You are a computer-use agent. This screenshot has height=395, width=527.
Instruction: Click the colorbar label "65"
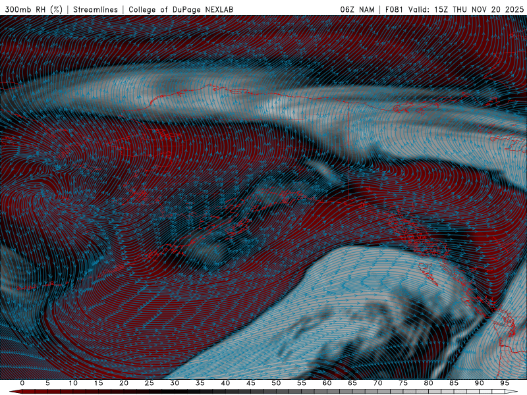pyautogui.click(x=352, y=383)
